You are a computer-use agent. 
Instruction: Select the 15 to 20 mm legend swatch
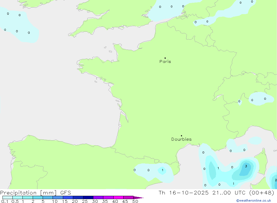click(x=68, y=197)
